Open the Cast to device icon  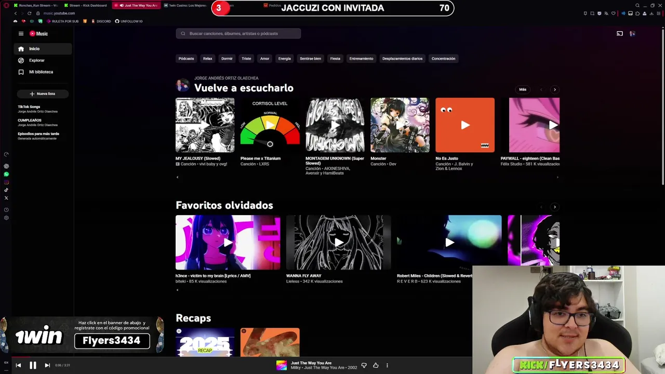point(620,34)
